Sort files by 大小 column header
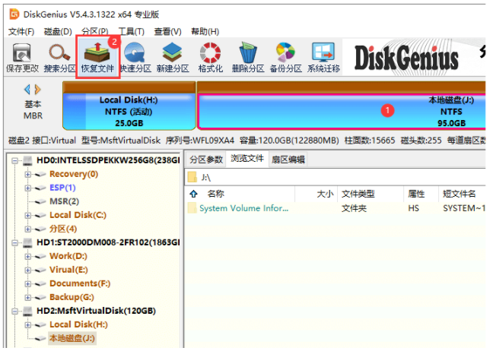The image size is (496, 351). pyautogui.click(x=316, y=194)
